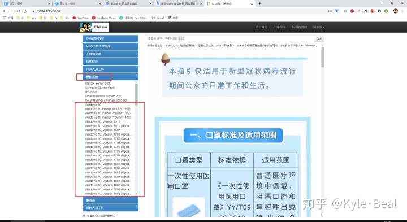
Task: Expand the 设计人员工具 category
Action: (x=111, y=208)
